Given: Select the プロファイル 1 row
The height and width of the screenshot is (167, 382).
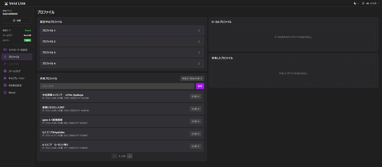Looking at the screenshot, I should tap(122, 30).
